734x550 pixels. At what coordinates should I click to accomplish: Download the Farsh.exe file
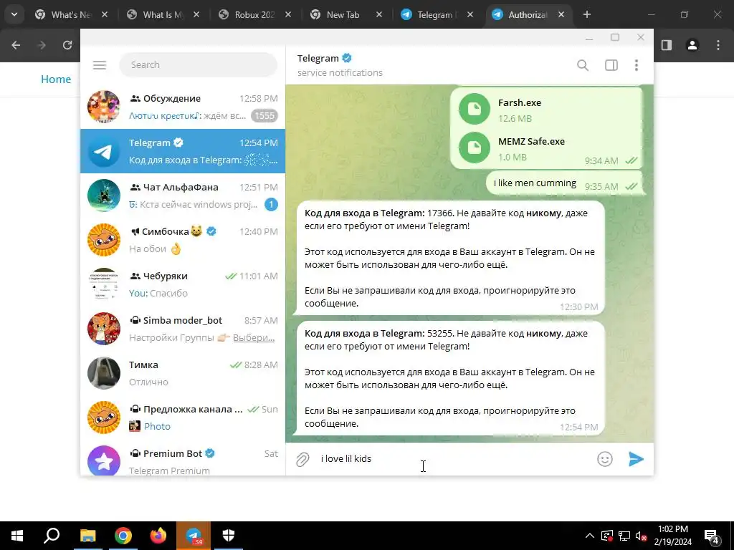[x=475, y=109]
